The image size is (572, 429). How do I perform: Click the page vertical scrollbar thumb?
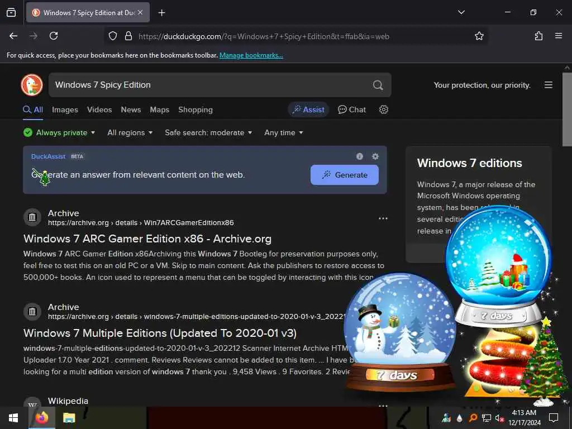tap(568, 109)
